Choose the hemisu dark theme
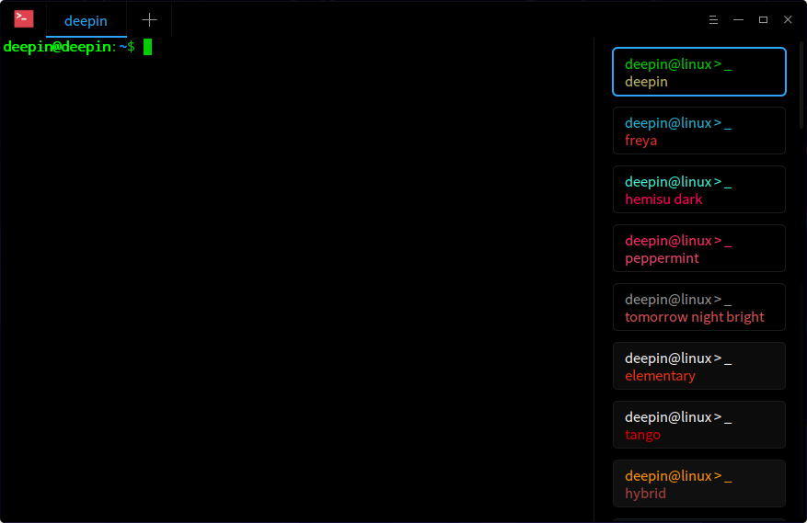The image size is (807, 523). coord(698,189)
